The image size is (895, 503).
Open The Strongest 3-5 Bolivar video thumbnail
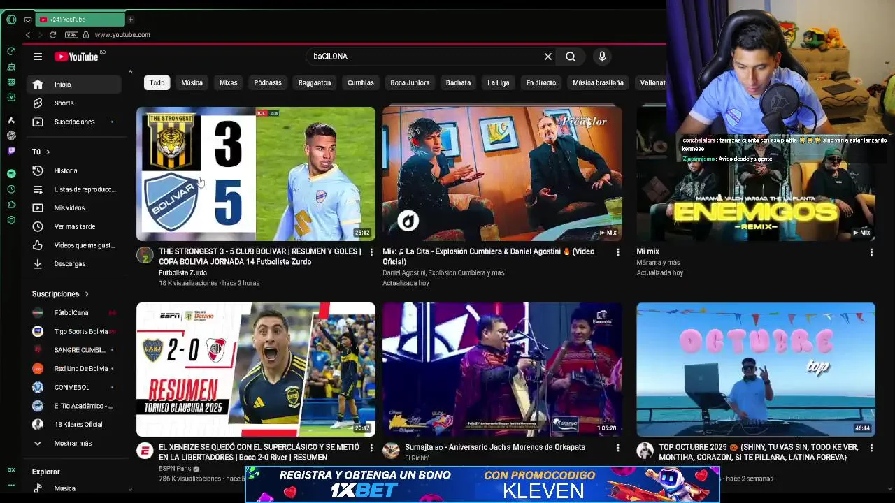tap(256, 174)
